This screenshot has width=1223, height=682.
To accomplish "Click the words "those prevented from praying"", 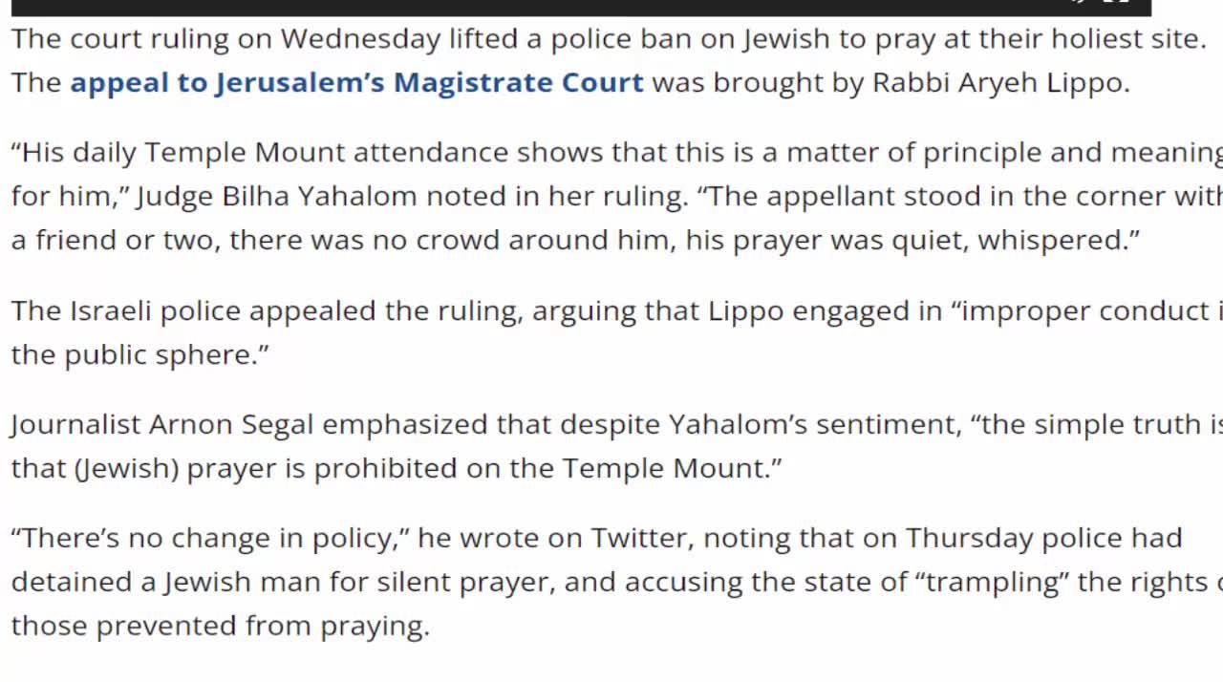I will (218, 626).
